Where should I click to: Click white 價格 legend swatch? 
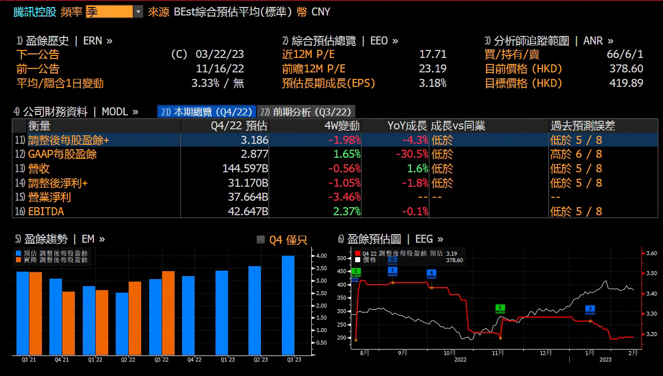tap(357, 260)
